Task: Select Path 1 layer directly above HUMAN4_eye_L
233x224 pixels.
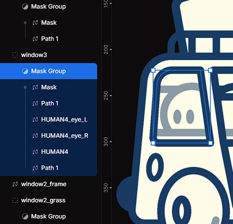Action: tap(50, 103)
